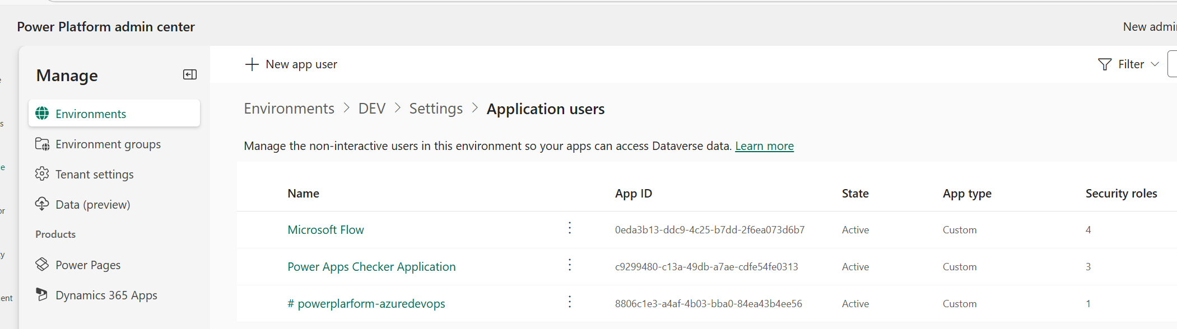Screen dimensions: 1177x329
Task: Click Custom app type in Power Apps Checker row
Action: [x=960, y=267]
